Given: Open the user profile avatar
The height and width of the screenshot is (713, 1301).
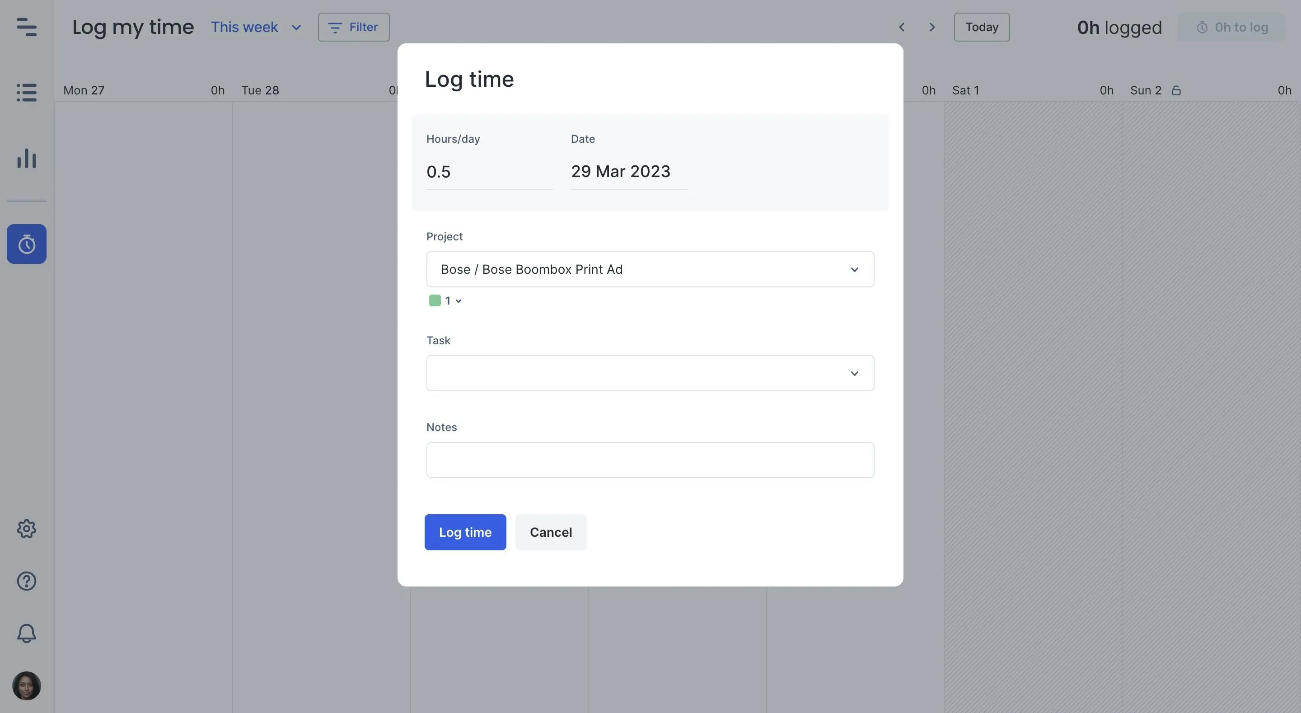Looking at the screenshot, I should [x=26, y=686].
